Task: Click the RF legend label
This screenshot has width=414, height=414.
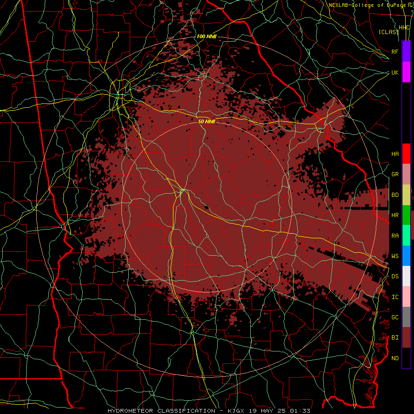Action: 395,52
